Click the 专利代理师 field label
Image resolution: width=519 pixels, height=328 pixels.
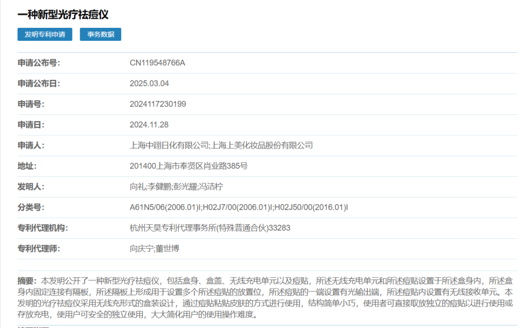pos(39,248)
